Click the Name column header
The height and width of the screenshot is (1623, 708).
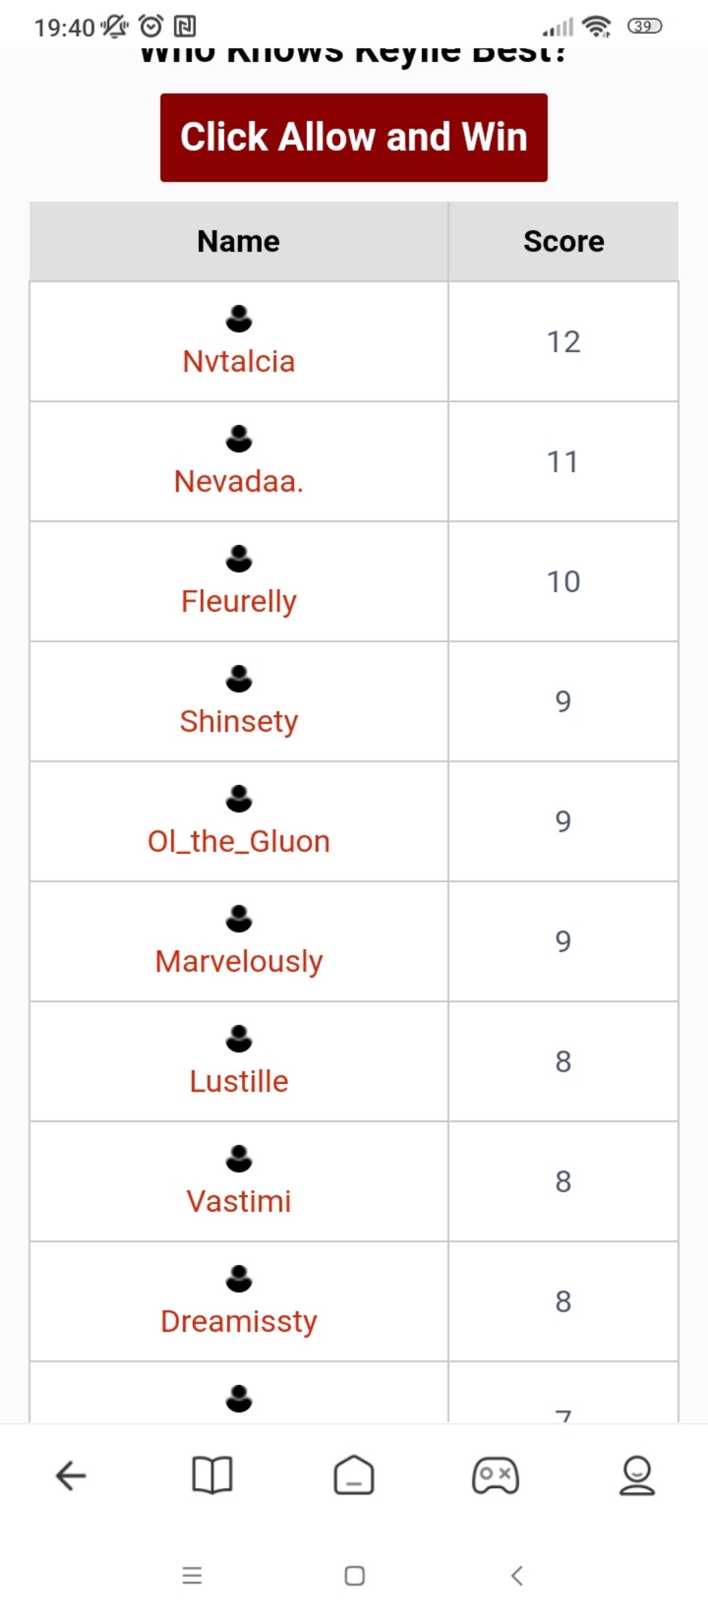click(x=238, y=241)
